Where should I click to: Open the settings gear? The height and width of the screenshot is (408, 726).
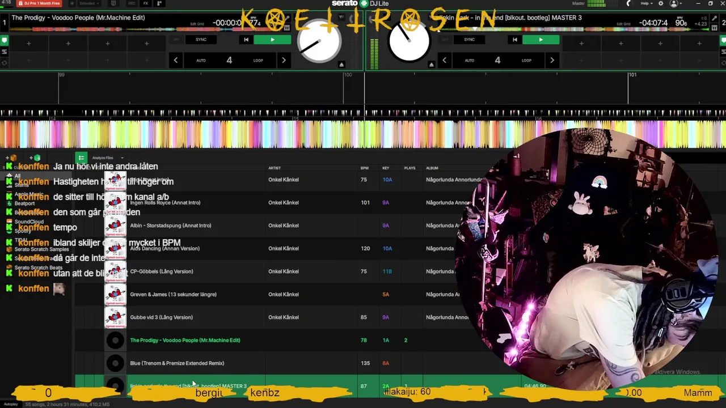pos(661,3)
